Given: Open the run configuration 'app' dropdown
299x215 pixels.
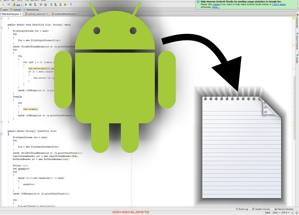Looking at the screenshot, I should tap(18, 5).
